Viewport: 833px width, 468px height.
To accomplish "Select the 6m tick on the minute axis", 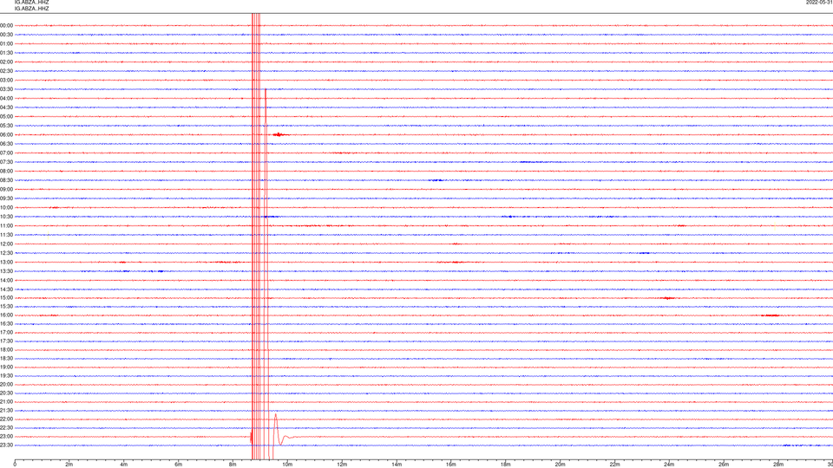I will 178,465.
